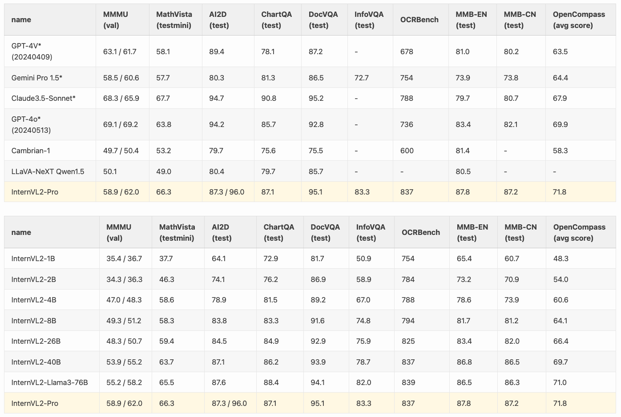The width and height of the screenshot is (621, 417).
Task: Click the InternVL2-1B model name
Action: point(33,258)
